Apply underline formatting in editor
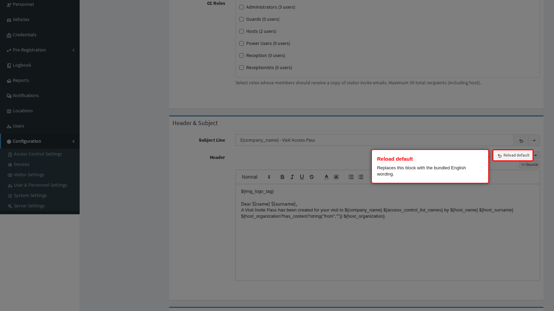Screen dimensions: 554x311 [302, 177]
